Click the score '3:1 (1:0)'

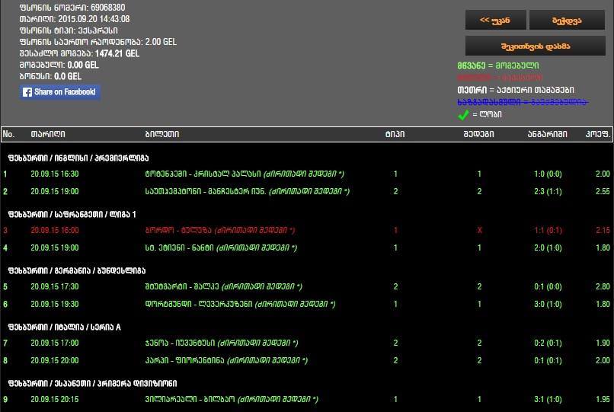[548, 400]
